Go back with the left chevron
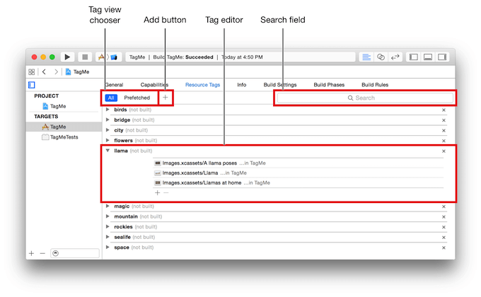This screenshot has height=297, width=481. pos(44,72)
